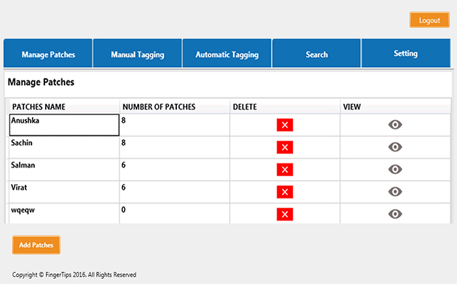Click the NUMBER OF PATCHES column header
The width and height of the screenshot is (457, 284).
tap(159, 106)
